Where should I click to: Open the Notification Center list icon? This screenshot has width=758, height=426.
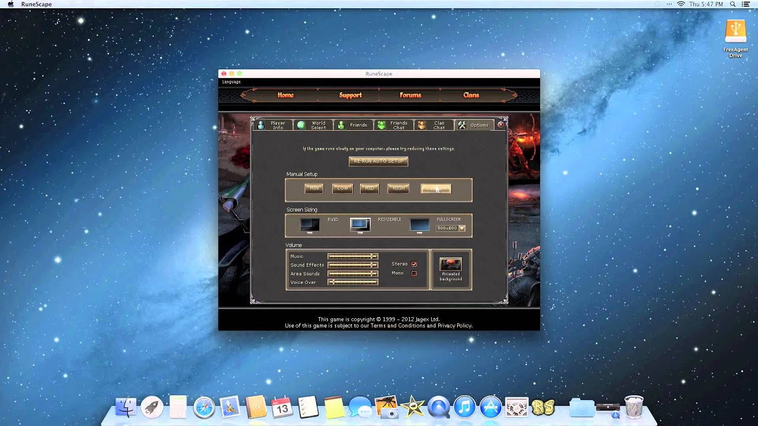(746, 4)
